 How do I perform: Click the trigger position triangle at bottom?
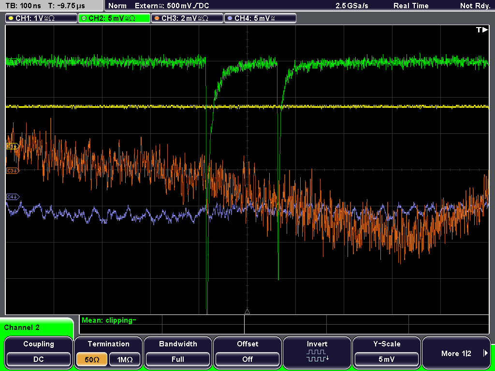point(247,312)
